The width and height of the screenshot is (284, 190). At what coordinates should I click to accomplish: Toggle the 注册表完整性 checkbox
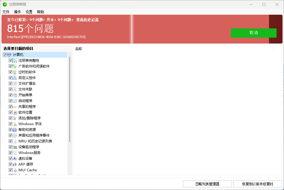pyautogui.click(x=10, y=60)
